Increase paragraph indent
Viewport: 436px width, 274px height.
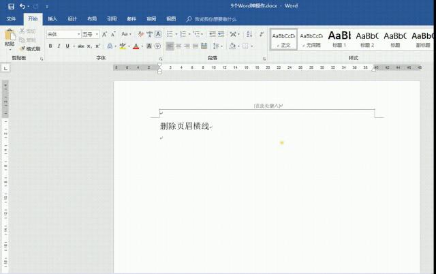click(221, 34)
